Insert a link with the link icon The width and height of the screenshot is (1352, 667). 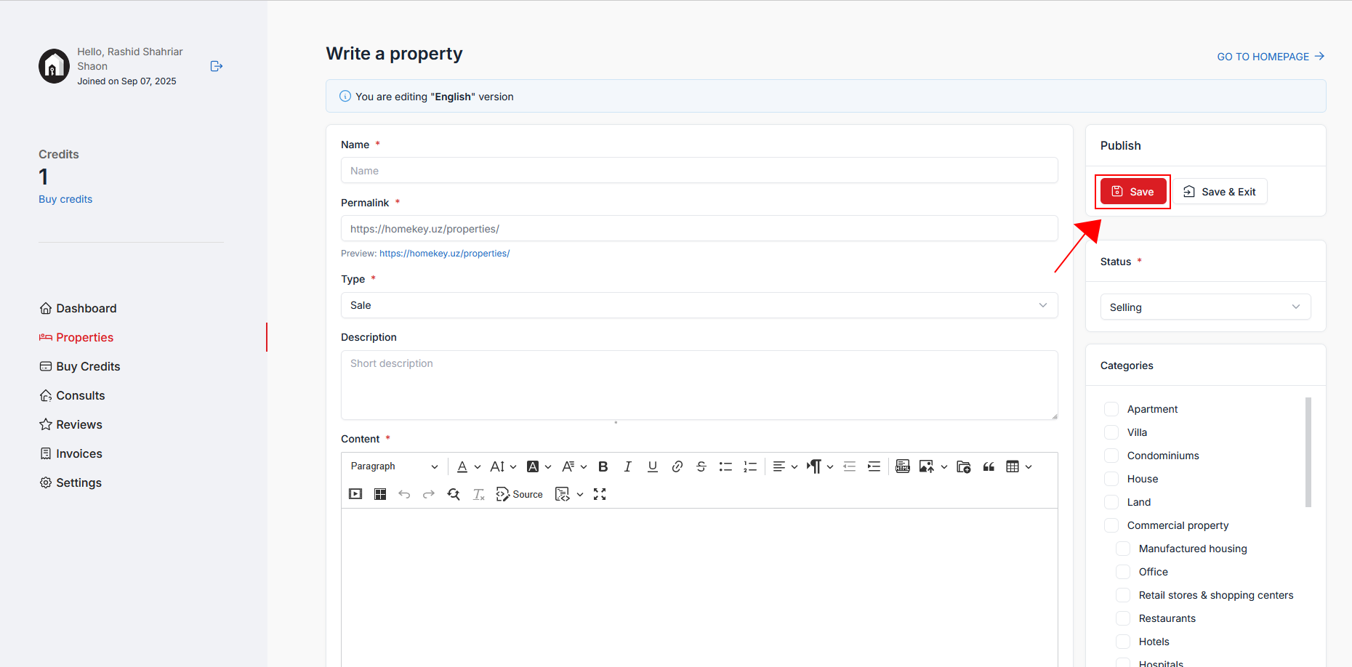pyautogui.click(x=677, y=466)
